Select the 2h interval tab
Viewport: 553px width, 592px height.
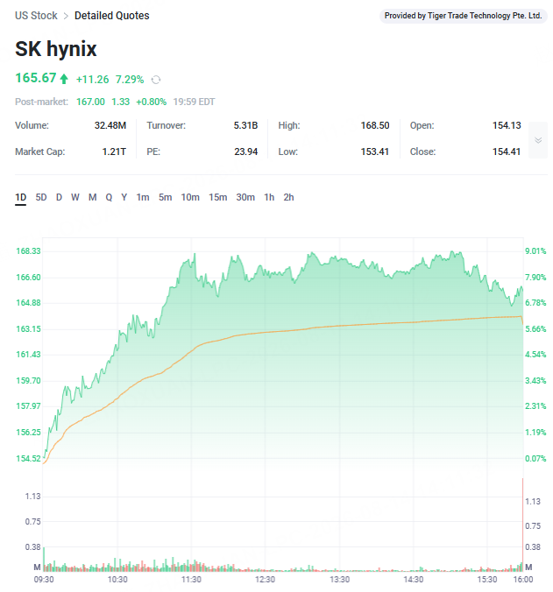288,197
